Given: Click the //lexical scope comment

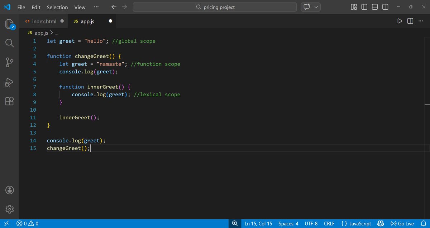Looking at the screenshot, I should point(157,95).
